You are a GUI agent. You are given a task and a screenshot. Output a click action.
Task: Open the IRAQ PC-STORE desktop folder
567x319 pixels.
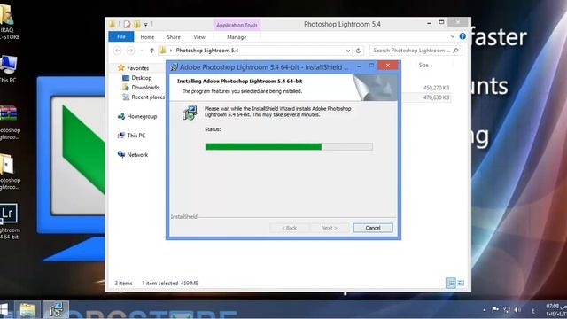tap(9, 21)
